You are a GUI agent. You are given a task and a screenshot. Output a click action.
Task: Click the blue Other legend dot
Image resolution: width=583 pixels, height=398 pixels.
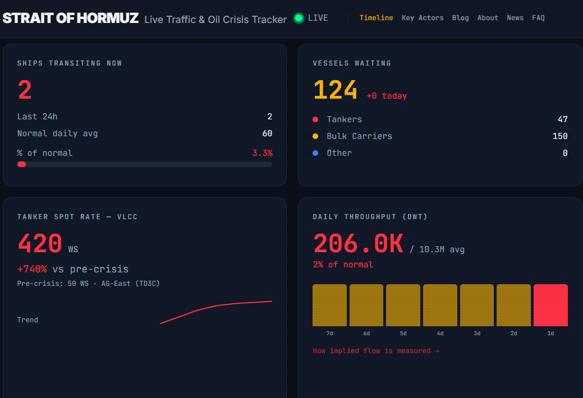[x=315, y=152]
